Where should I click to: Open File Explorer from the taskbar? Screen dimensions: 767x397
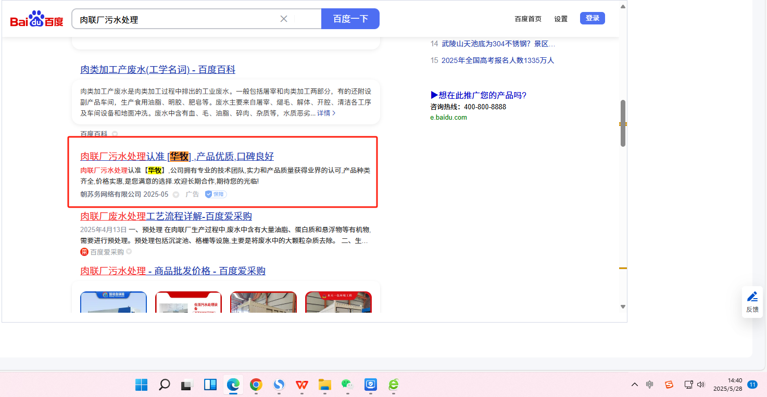[x=324, y=385]
